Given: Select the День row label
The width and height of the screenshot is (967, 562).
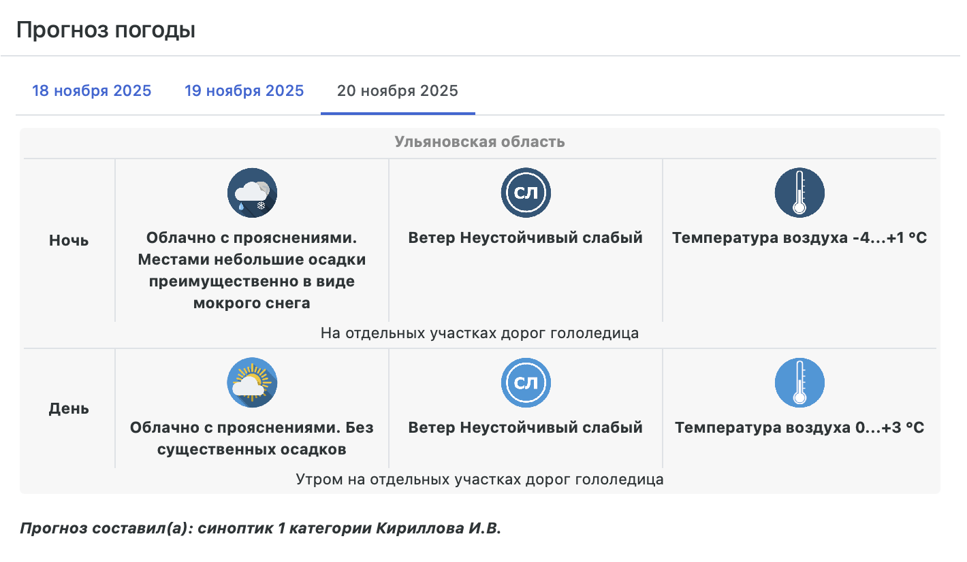Looking at the screenshot, I should [x=69, y=409].
